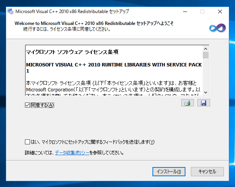Click the マイクロソフト ソフトウェア ライセンス条項 heading
Image resolution: width=235 pixels, height=187 pixels.
(72, 52)
